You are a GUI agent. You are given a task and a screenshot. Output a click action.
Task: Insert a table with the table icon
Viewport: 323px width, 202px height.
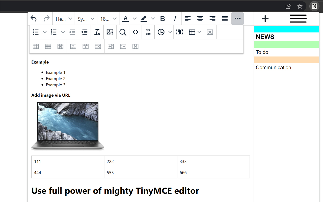tap(192, 32)
